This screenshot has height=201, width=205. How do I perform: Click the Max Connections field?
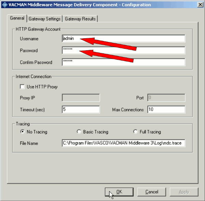166,109
